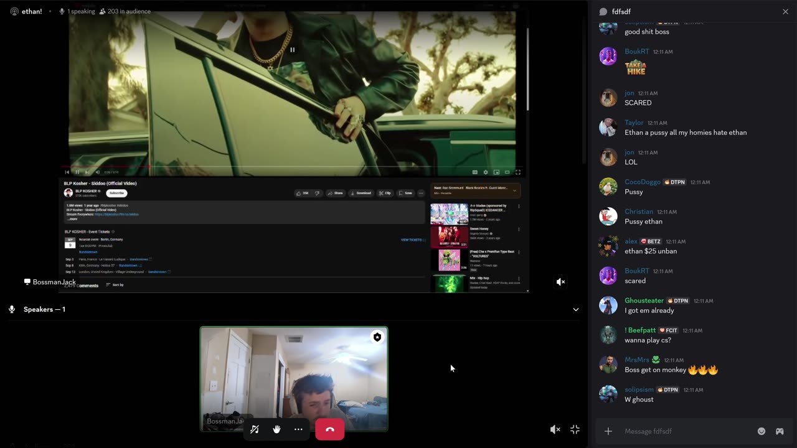Open YouTube player settings gear
The height and width of the screenshot is (448, 797).
[x=486, y=172]
